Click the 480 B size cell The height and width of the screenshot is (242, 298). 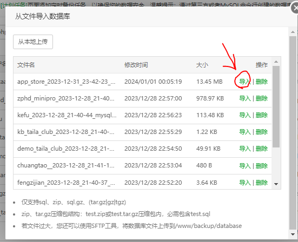204,165
